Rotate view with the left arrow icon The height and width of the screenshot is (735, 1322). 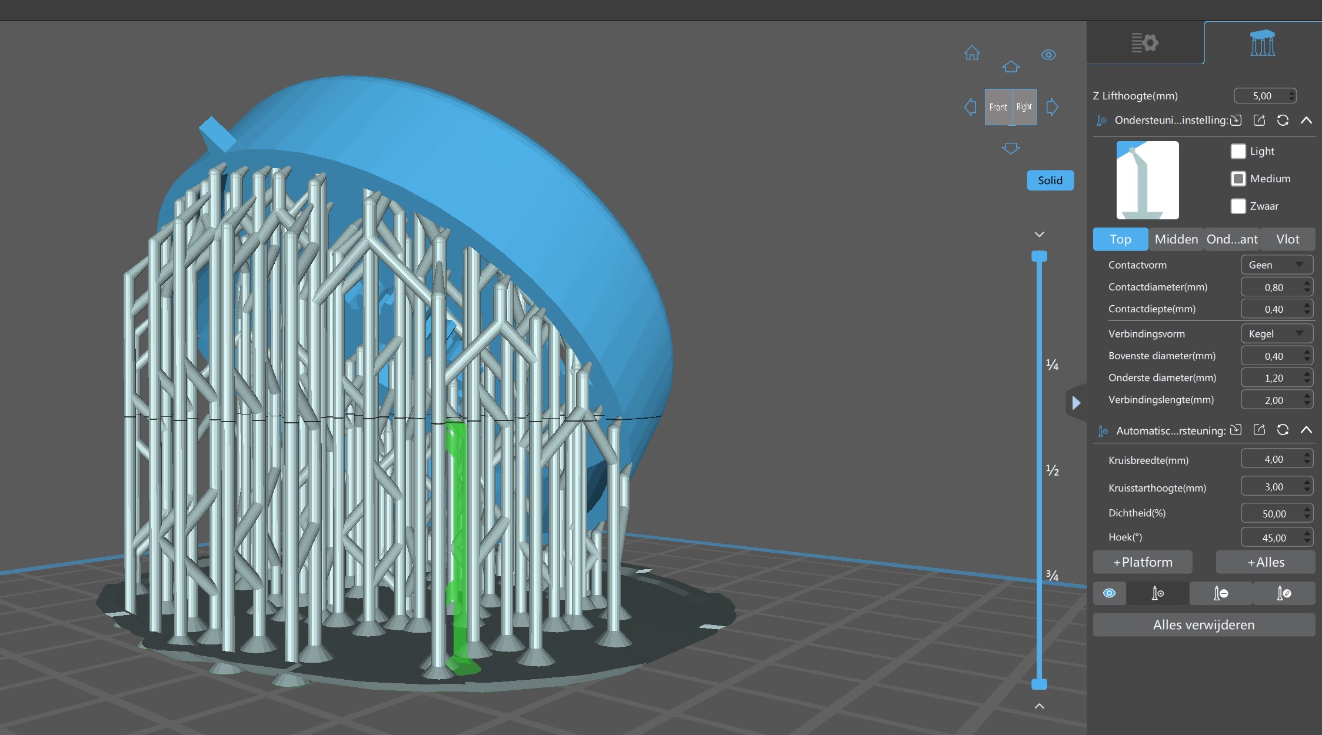click(970, 107)
